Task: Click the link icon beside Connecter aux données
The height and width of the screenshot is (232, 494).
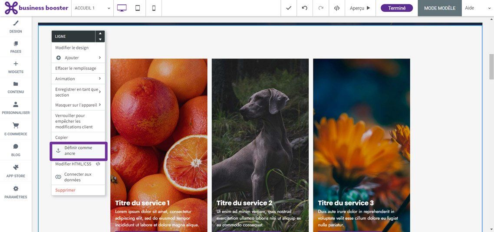Action: pyautogui.click(x=58, y=177)
